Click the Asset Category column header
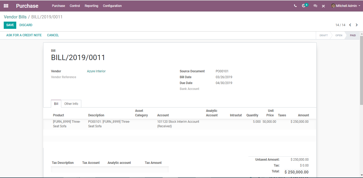Image resolution: width=363 pixels, height=178 pixels. pyautogui.click(x=141, y=113)
